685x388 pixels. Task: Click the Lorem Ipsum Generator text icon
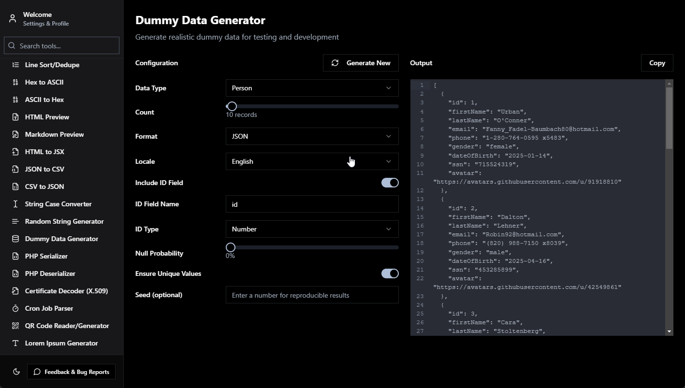point(15,343)
